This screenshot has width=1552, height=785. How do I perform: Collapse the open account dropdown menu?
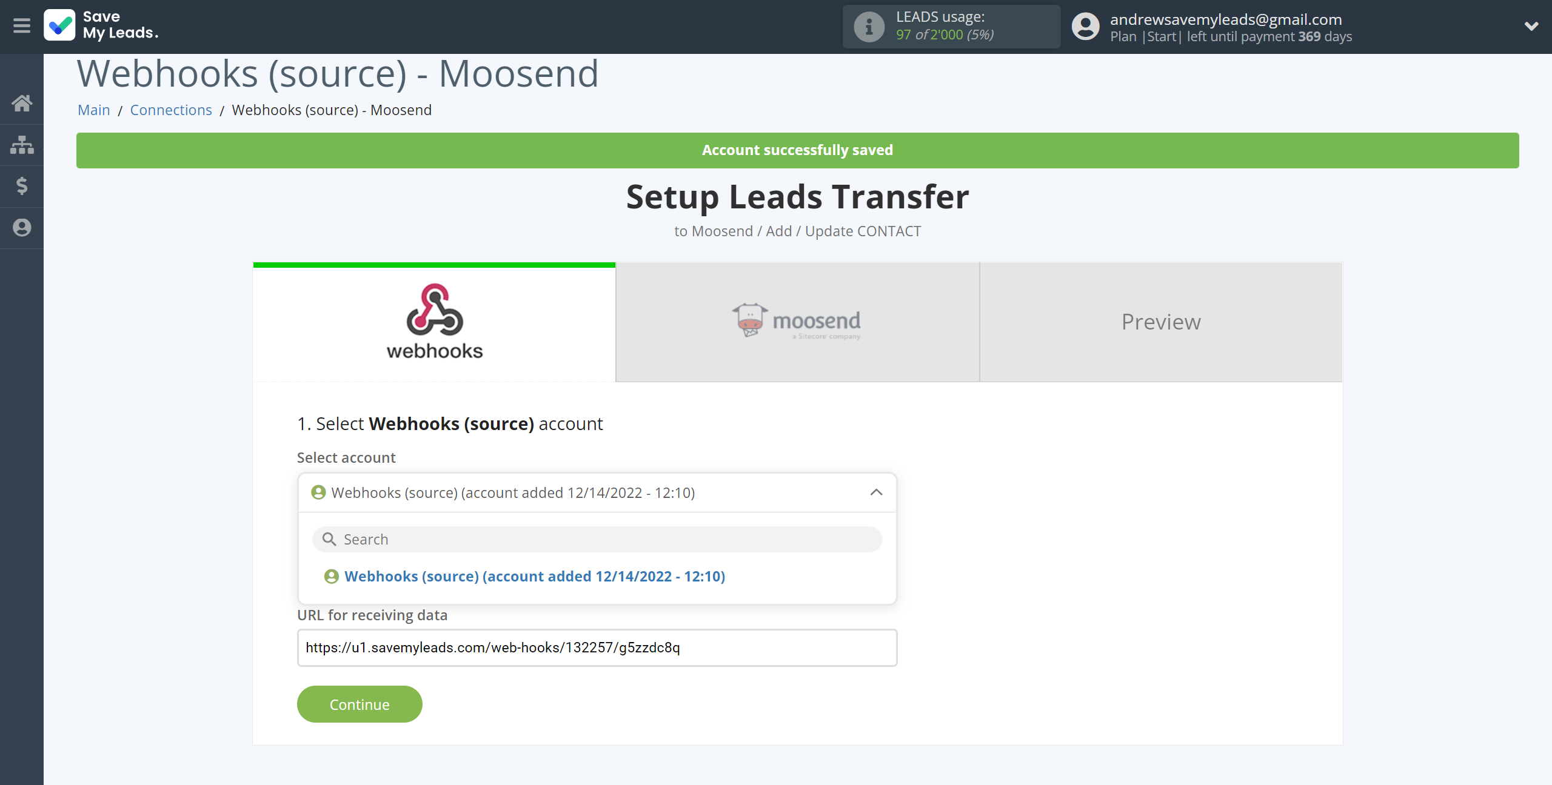coord(877,492)
